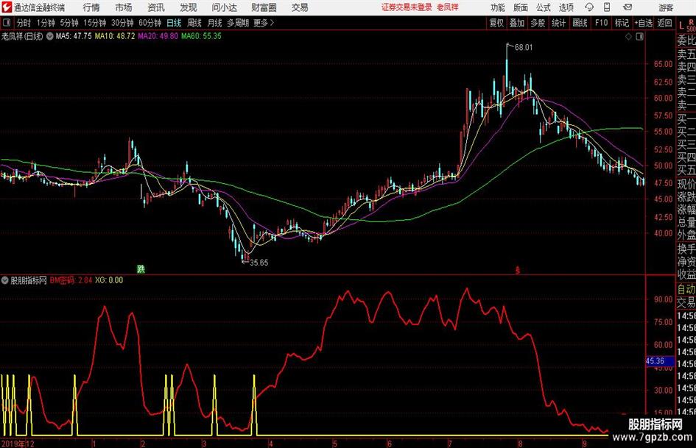Open the mail envelope icon

point(628,7)
